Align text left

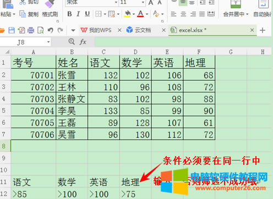coord(173,14)
